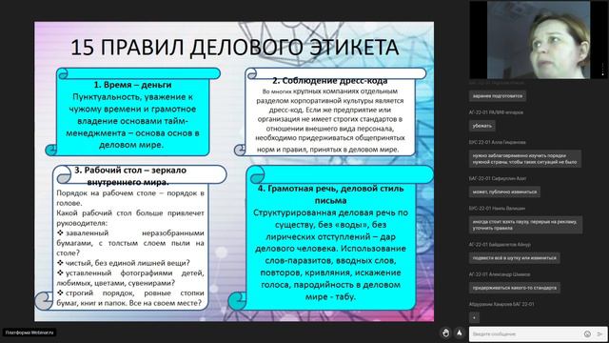This screenshot has height=343, width=609.
Task: Click the sender name above "может, публично извиниться"
Action: (x=498, y=178)
